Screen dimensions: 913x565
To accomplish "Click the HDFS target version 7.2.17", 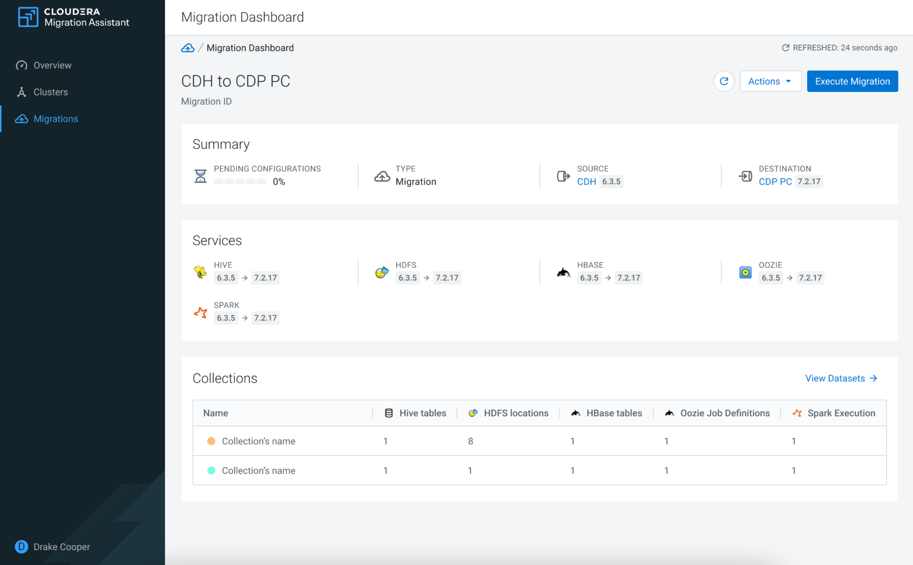I will [x=447, y=278].
